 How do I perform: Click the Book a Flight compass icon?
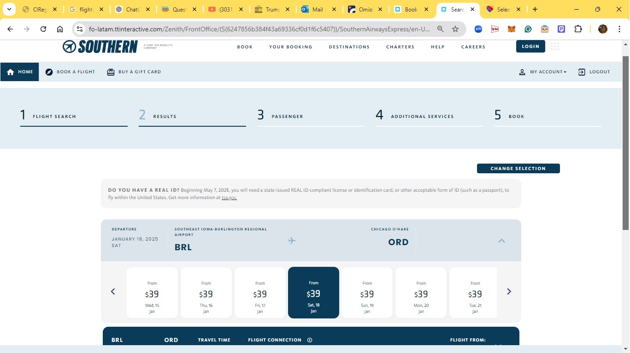[49, 72]
